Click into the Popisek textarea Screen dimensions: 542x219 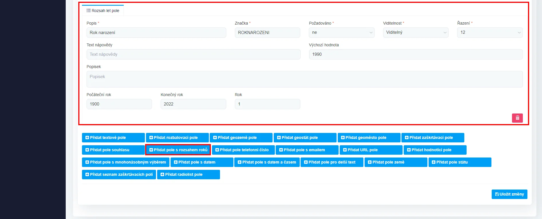[x=304, y=79]
